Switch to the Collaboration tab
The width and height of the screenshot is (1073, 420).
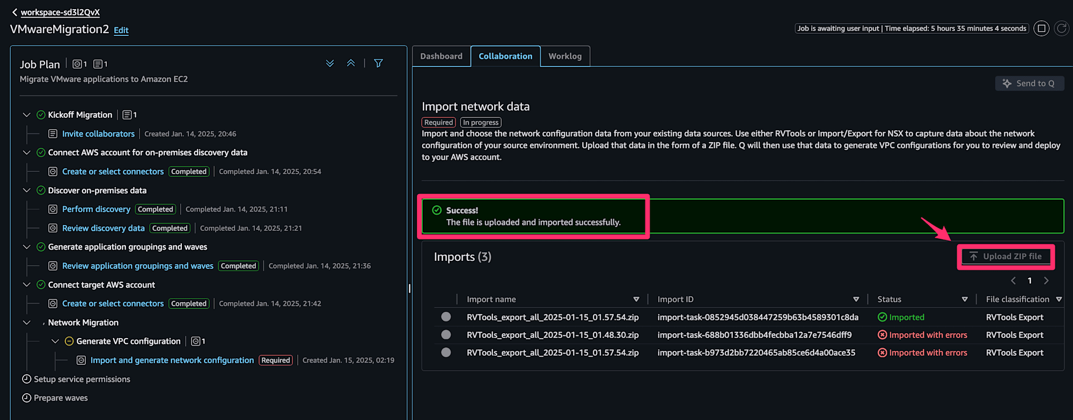(x=505, y=56)
